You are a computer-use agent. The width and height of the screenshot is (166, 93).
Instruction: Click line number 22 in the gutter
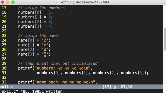pos(4,31)
